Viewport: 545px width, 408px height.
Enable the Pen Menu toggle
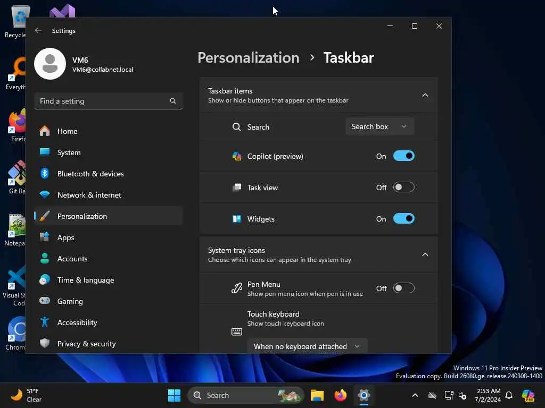click(404, 288)
